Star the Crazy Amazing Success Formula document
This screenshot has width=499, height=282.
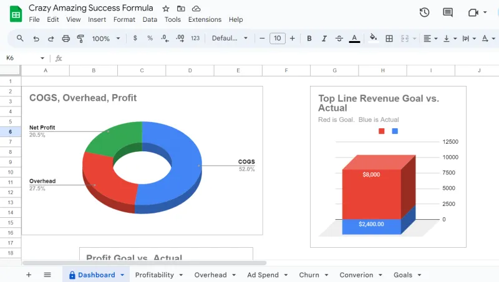166,9
